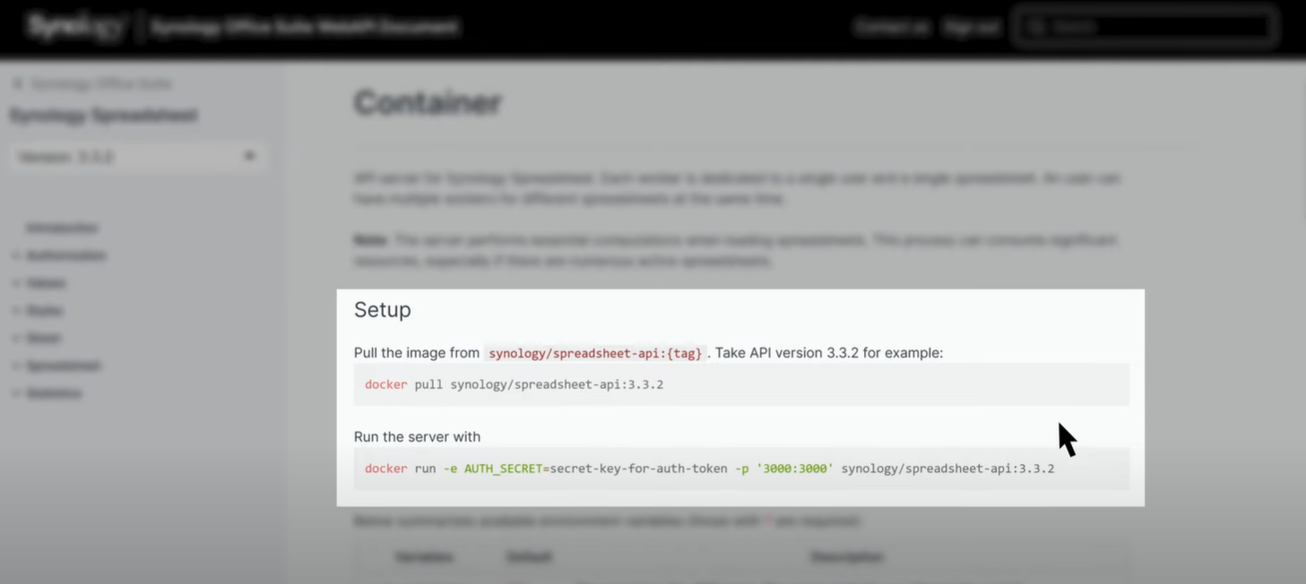
Task: Click the synology/spreadsheet-api:{tag} inline code
Action: (595, 353)
